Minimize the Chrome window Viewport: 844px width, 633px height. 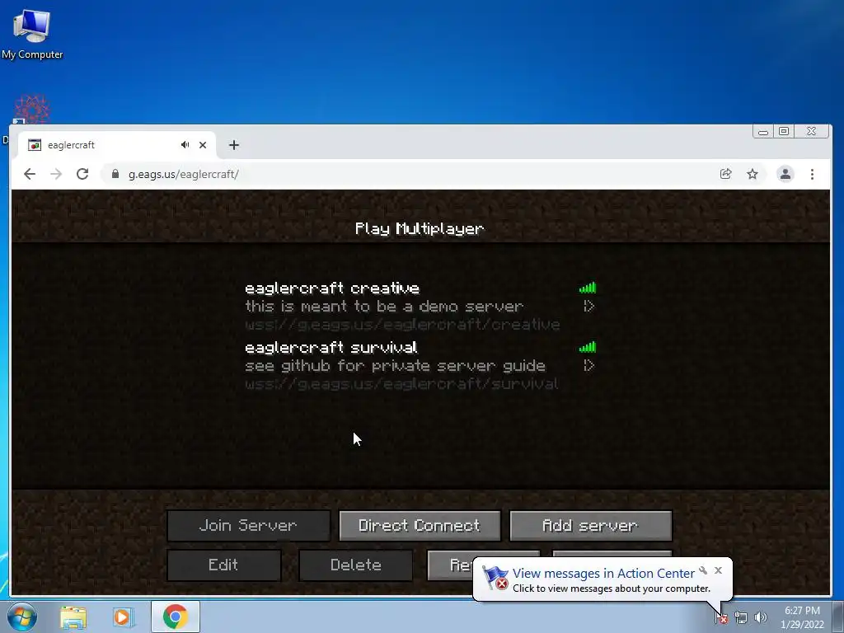click(x=763, y=131)
